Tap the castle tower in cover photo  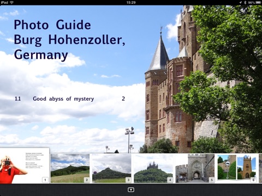tap(157, 87)
